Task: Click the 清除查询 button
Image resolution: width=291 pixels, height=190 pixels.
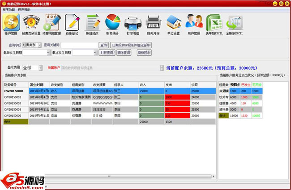Action: (124, 53)
